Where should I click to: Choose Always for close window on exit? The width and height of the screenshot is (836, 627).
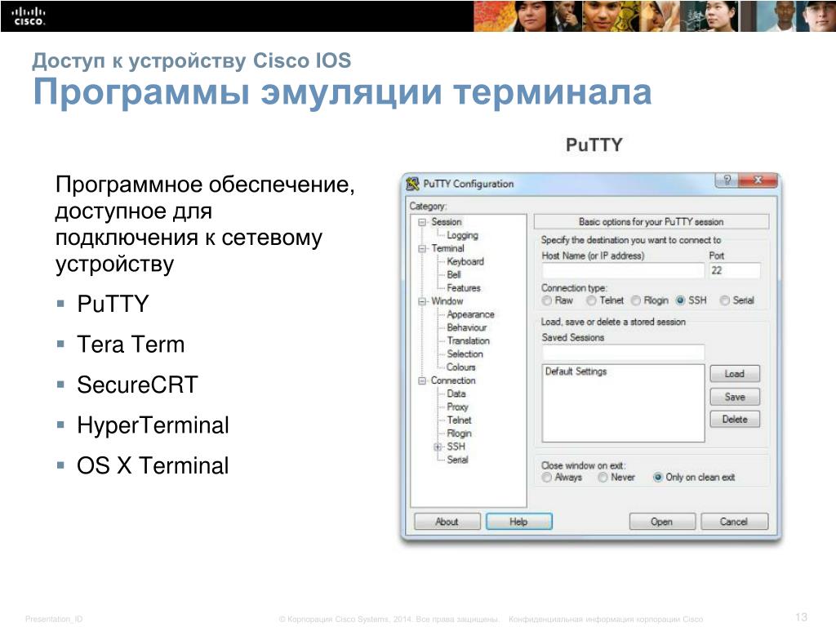[546, 478]
